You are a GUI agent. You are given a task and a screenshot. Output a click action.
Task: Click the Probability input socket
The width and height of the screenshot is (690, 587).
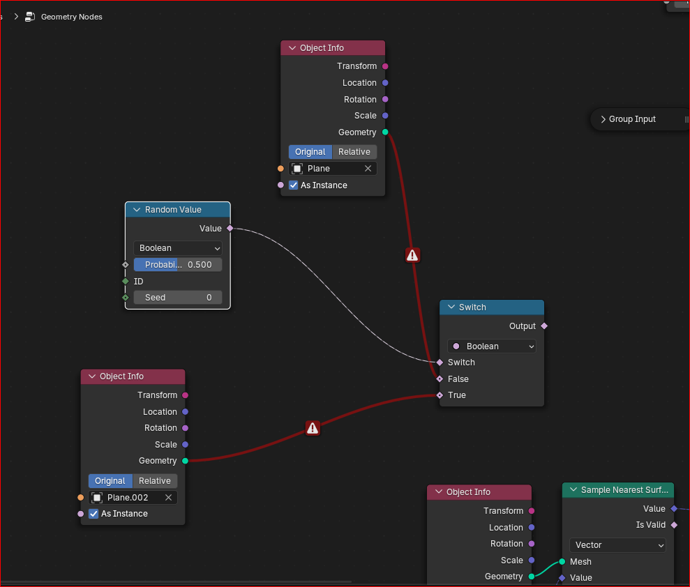[126, 265]
